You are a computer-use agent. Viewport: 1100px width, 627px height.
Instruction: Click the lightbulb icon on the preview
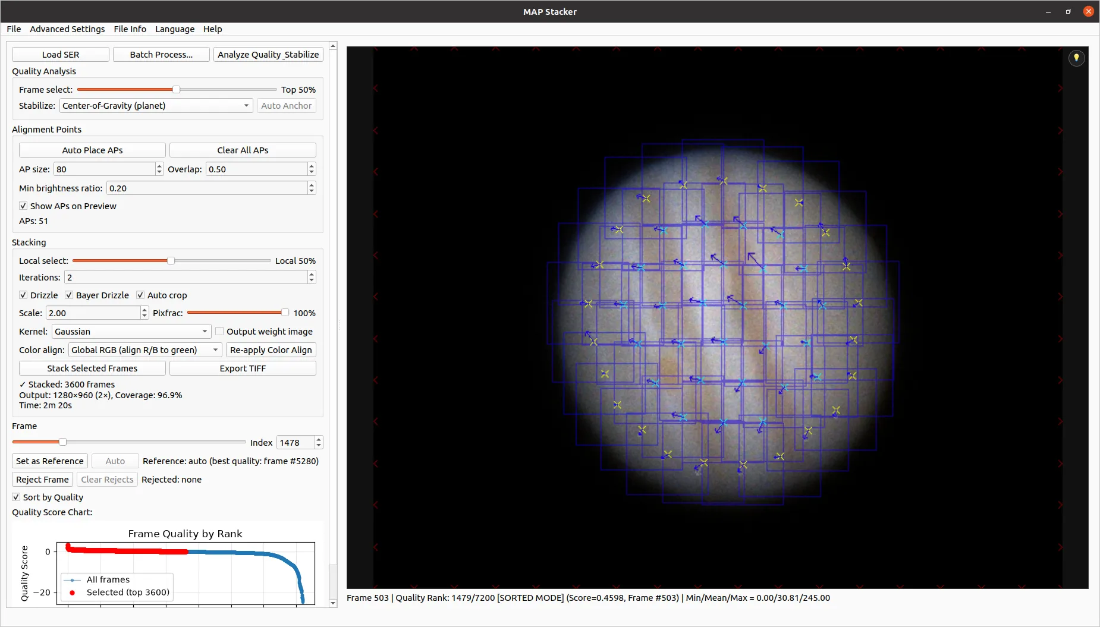(1076, 58)
